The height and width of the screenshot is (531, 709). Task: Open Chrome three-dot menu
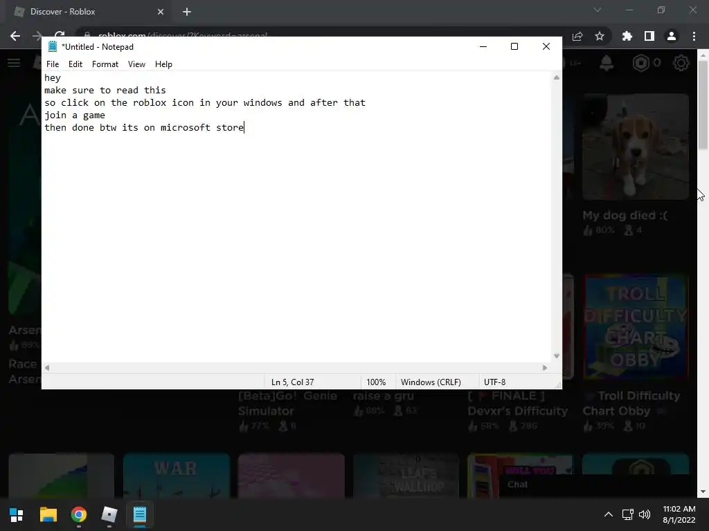694,36
